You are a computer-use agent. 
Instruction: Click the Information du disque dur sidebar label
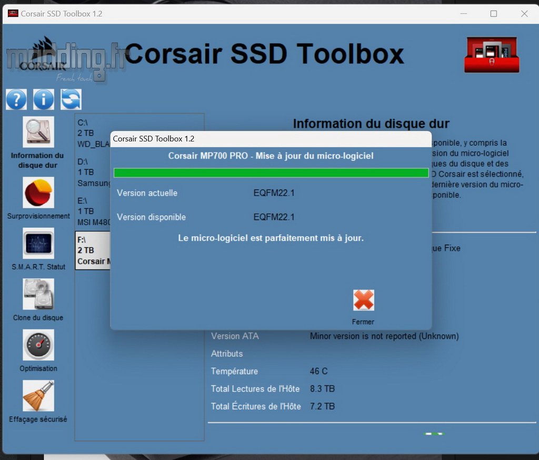(x=37, y=160)
